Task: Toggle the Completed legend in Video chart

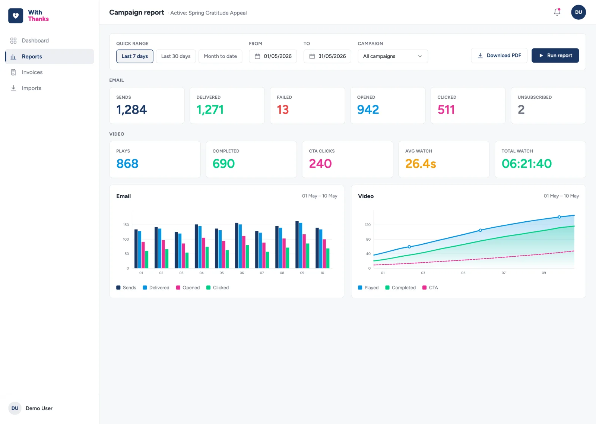Action: (x=400, y=288)
